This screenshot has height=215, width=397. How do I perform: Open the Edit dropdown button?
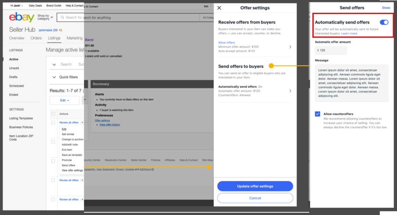(x=64, y=100)
